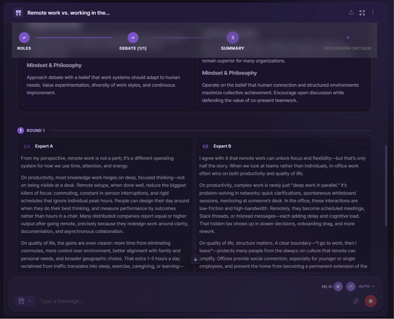Click the debate app icon in header
394x319 pixels.
pos(18,13)
